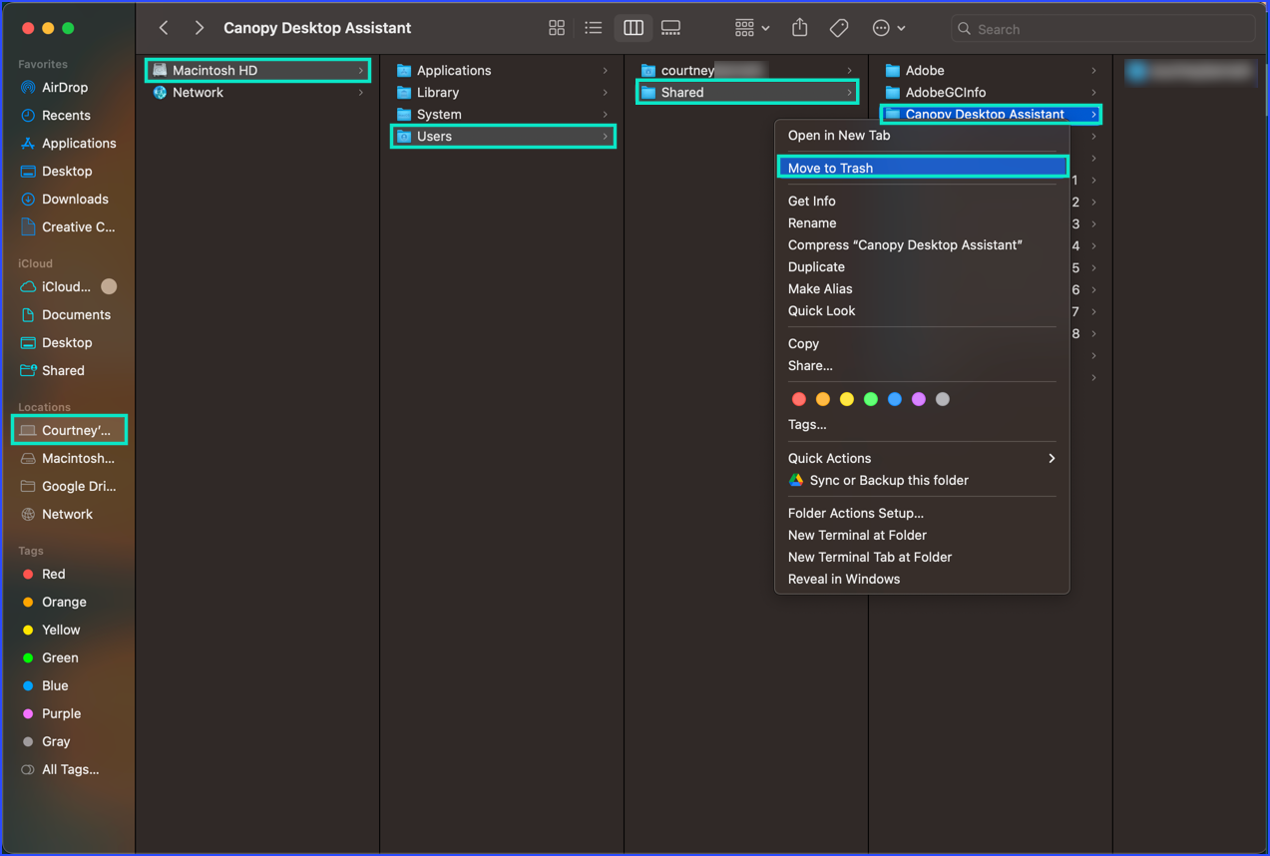Select the AdobeGCInfo folder

pyautogui.click(x=992, y=93)
